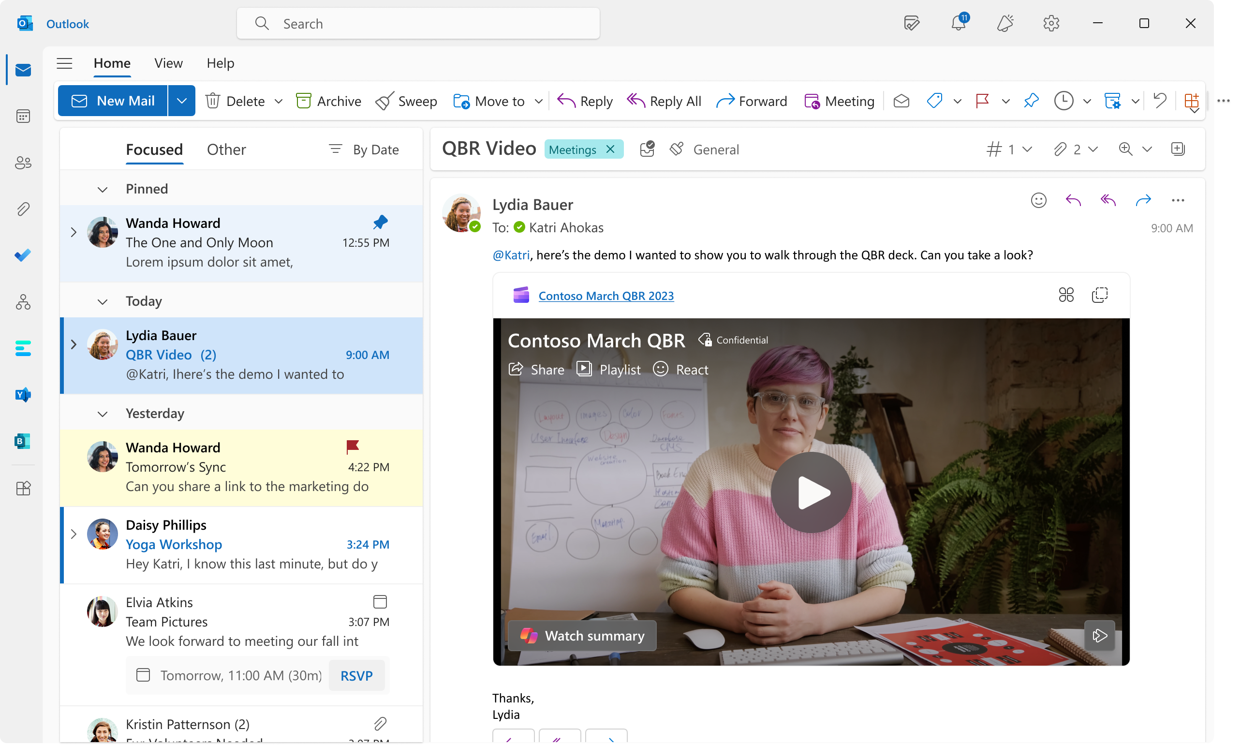Open the To Do checkmark app
The image size is (1241, 745).
coord(23,255)
